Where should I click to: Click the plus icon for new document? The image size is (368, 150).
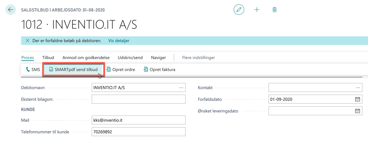tap(257, 10)
